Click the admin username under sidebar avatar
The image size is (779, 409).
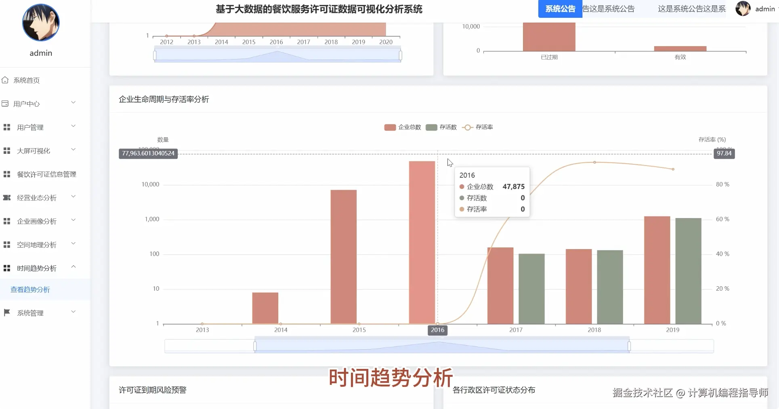click(x=41, y=53)
